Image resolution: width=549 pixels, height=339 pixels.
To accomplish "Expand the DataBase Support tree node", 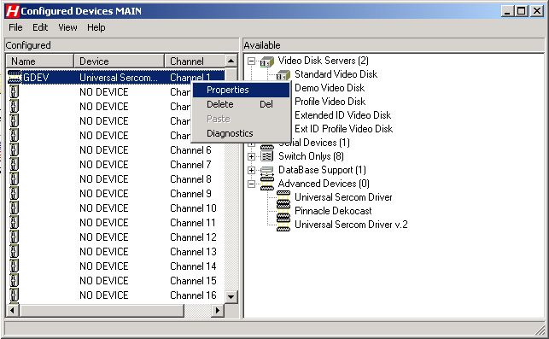I will (x=251, y=170).
